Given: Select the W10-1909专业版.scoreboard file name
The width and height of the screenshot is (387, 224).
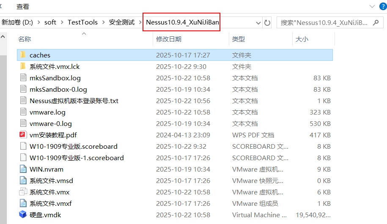Looking at the screenshot, I should 74,146.
